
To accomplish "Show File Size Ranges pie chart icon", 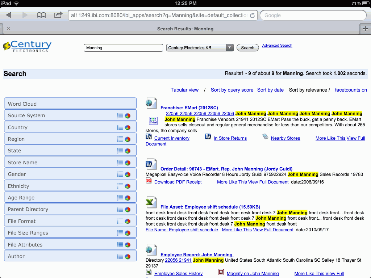I will (128, 233).
